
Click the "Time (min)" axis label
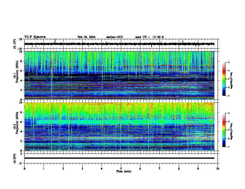click(124, 171)
